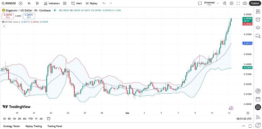Redo the last chart action

pos(111,3)
